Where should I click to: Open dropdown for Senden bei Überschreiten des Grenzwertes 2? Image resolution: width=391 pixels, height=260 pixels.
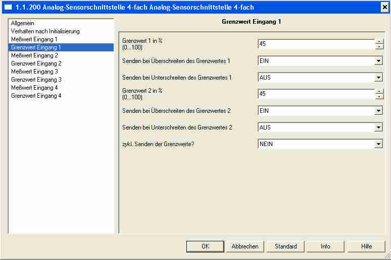coord(378,111)
